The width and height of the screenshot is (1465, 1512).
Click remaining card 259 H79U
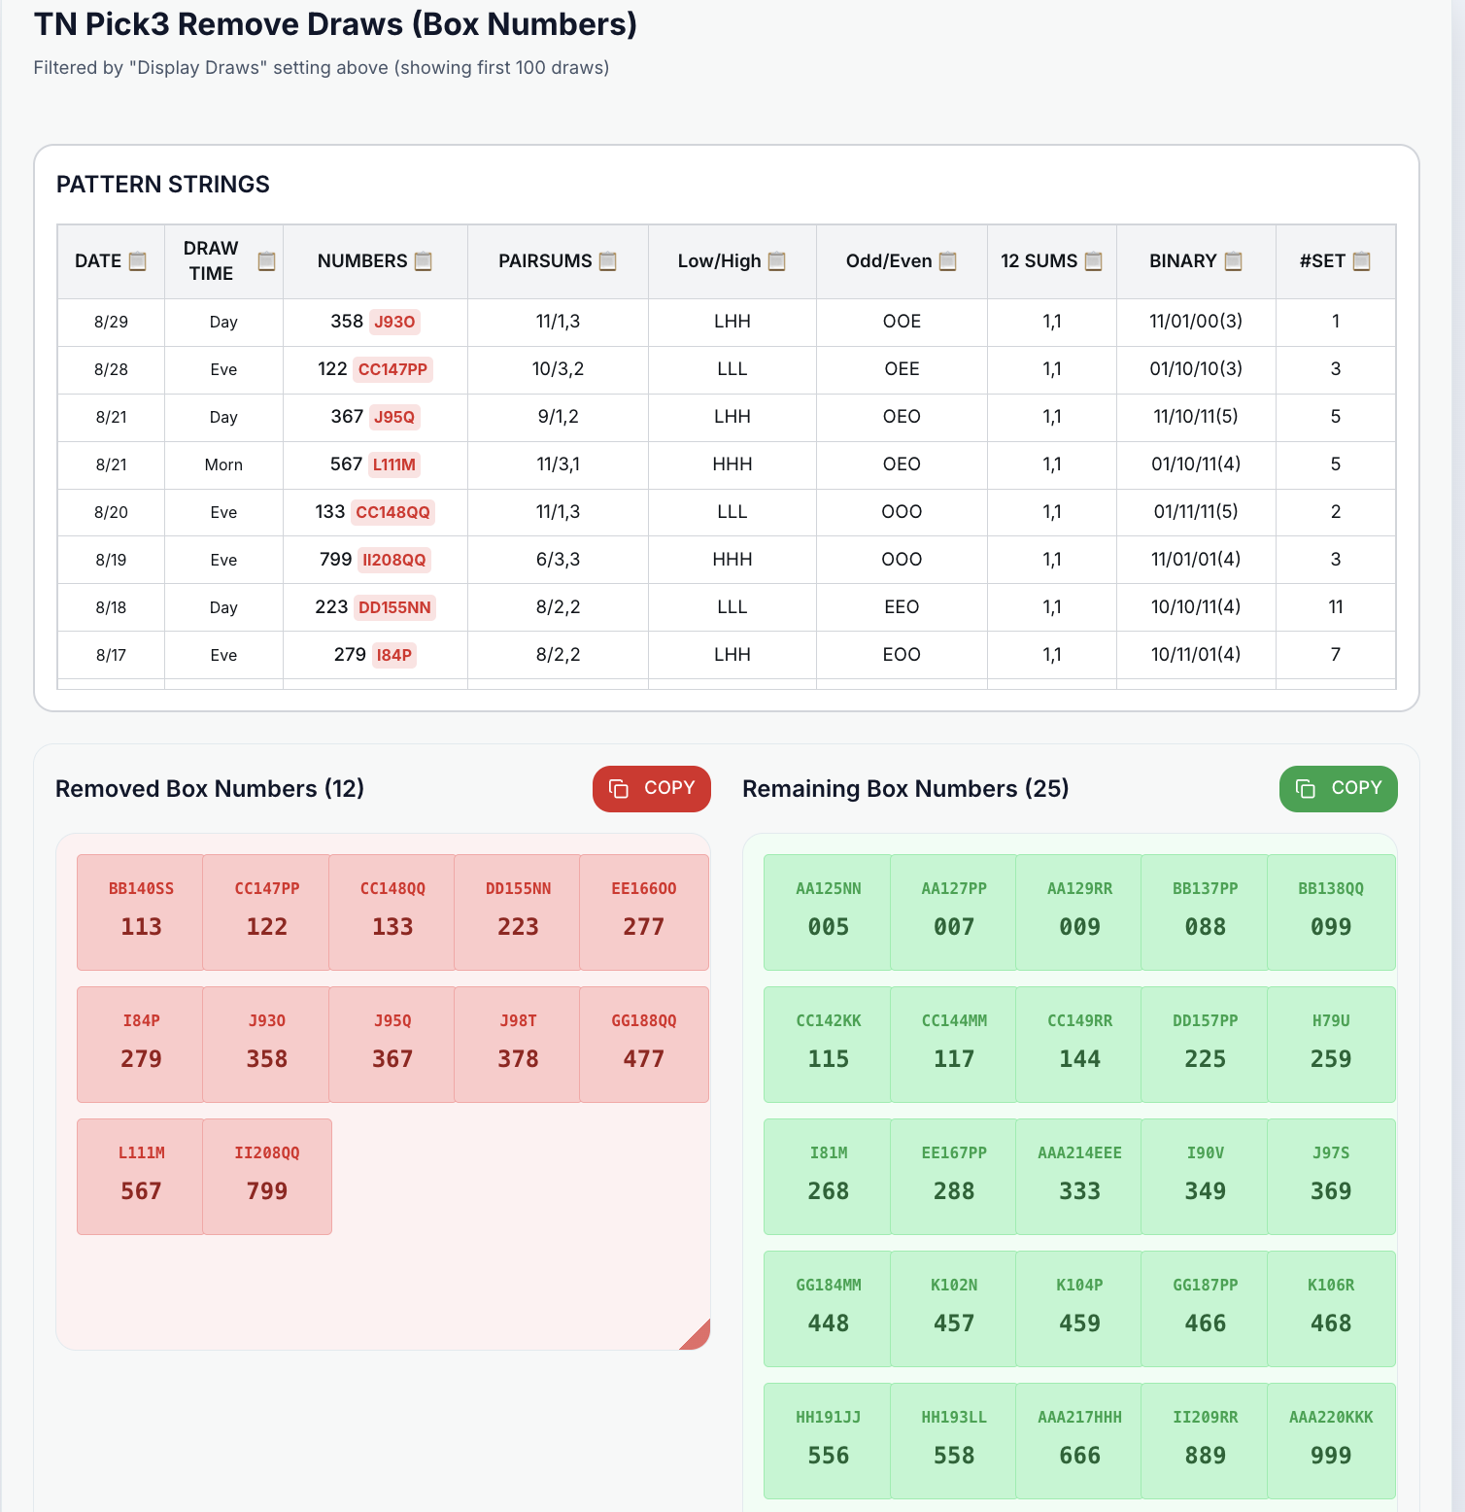1331,1045
